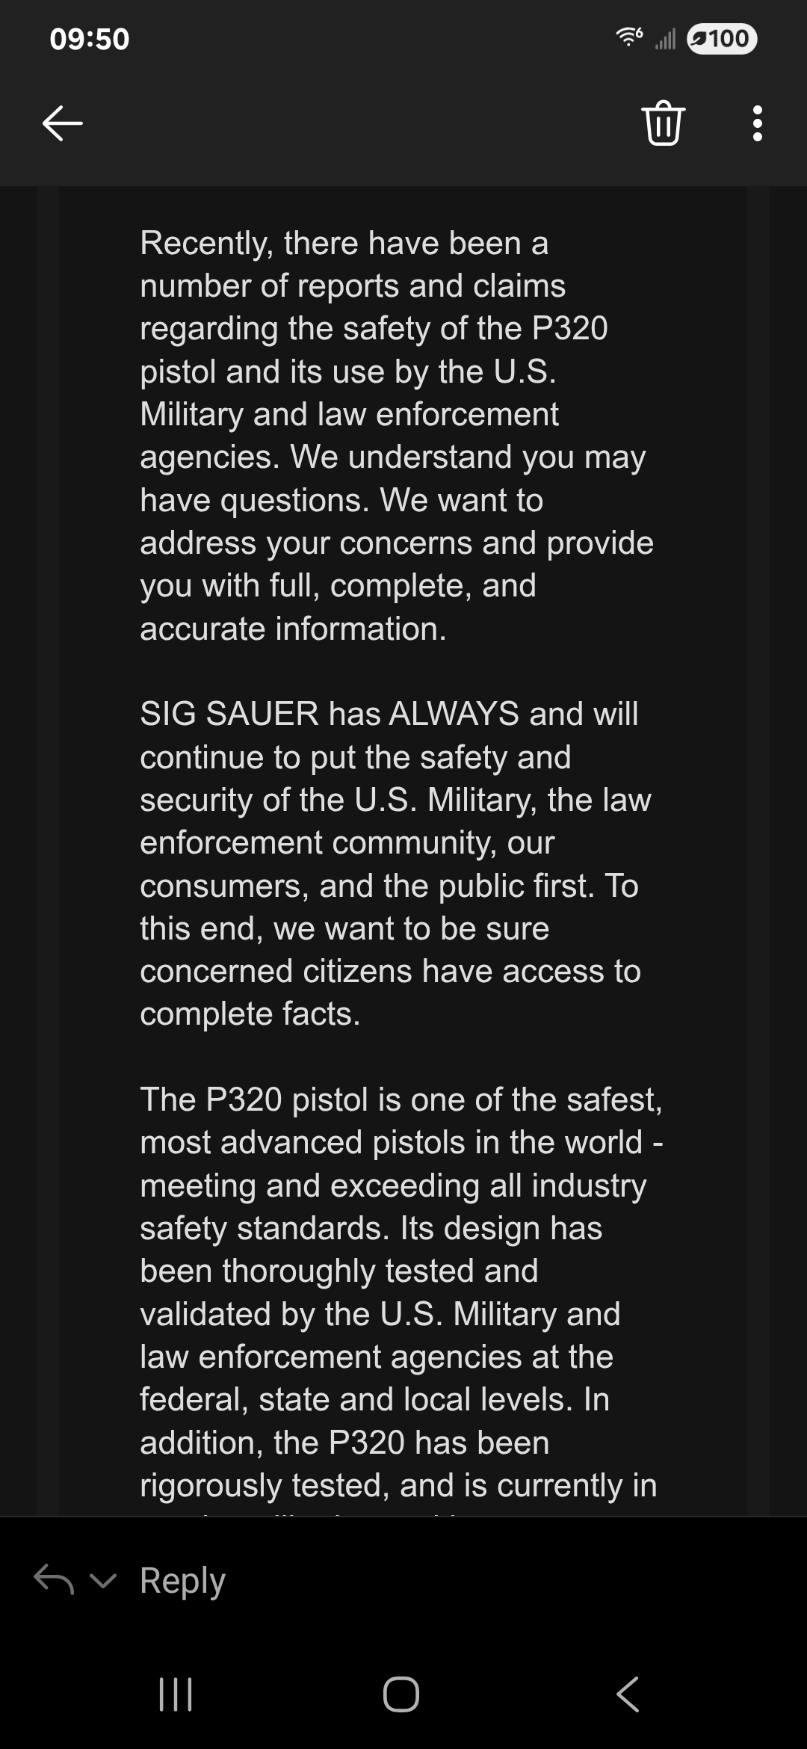Tap the curved reply arrow icon

[54, 1579]
